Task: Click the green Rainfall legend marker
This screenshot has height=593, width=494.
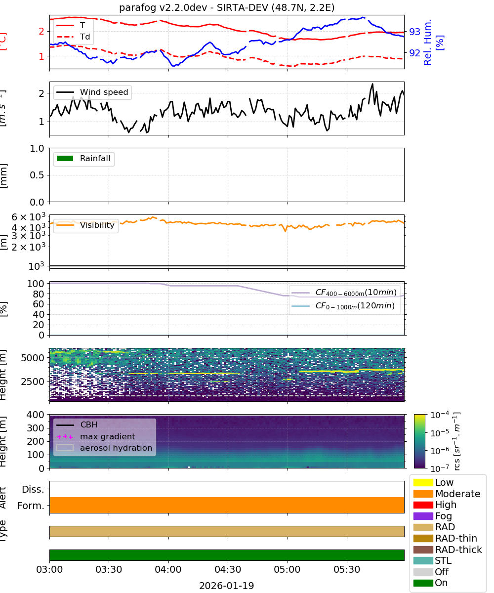Action: (65, 159)
